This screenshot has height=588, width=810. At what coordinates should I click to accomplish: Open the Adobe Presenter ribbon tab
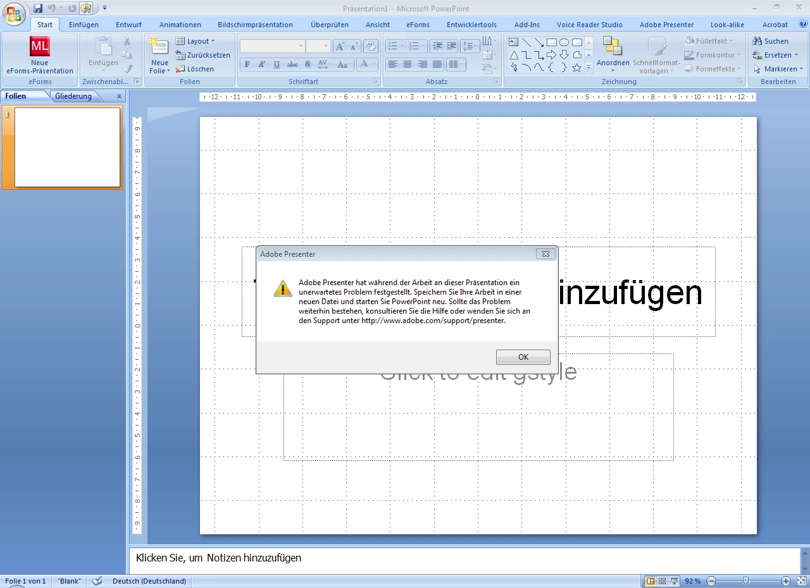coord(666,25)
